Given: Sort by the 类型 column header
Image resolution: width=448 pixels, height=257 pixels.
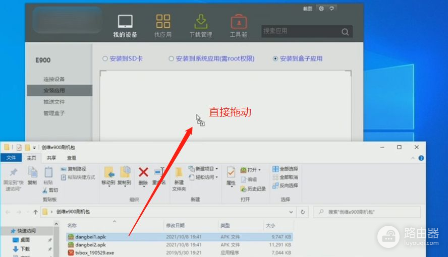Looking at the screenshot, I should pyautogui.click(x=225, y=225).
